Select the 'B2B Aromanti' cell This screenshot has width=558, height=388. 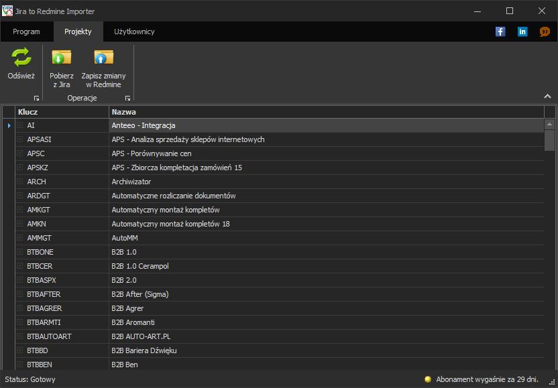(327, 322)
